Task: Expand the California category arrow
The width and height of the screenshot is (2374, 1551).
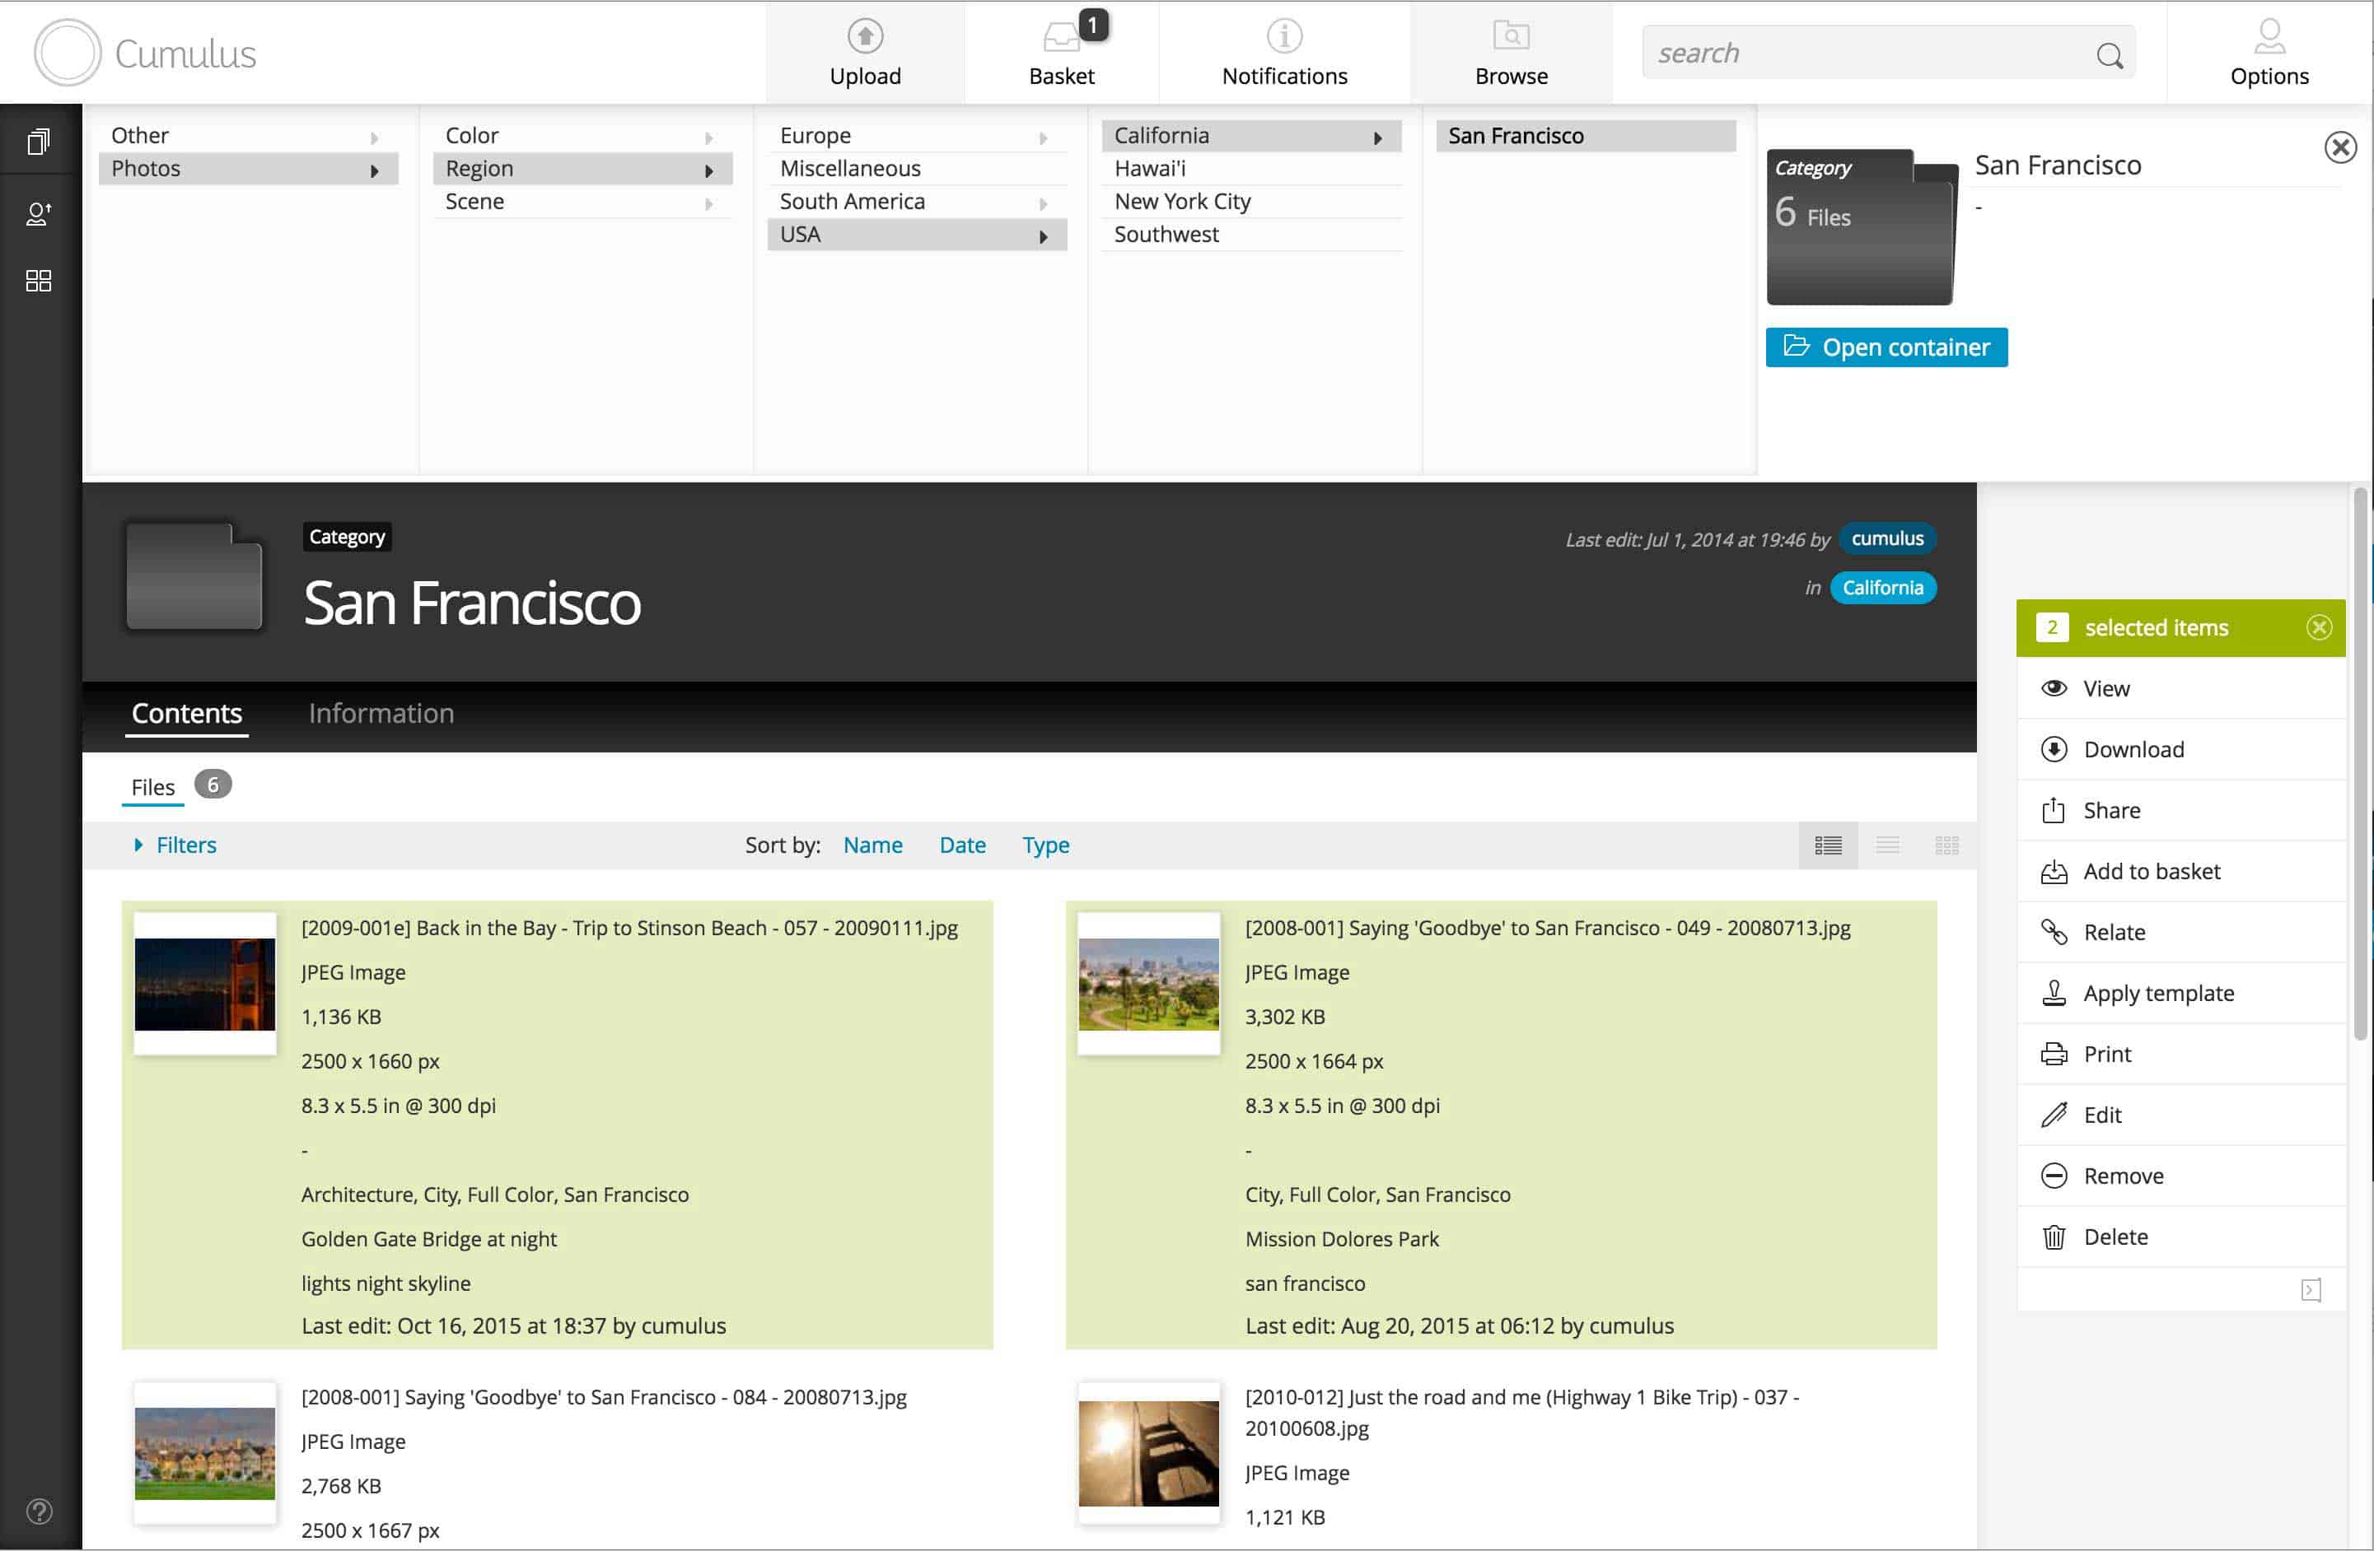Action: (x=1380, y=137)
